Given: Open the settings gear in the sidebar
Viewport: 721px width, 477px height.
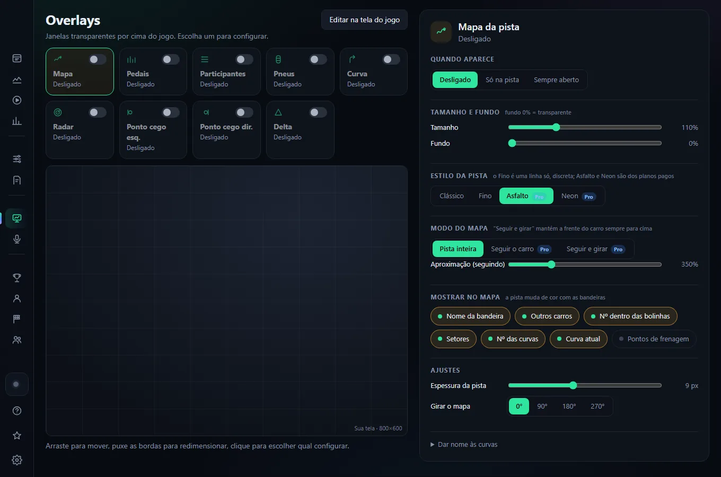Looking at the screenshot, I should pyautogui.click(x=17, y=460).
